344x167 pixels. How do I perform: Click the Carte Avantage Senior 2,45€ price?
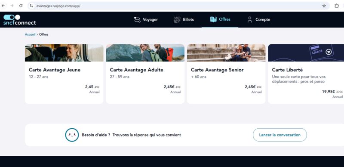tap(250, 87)
